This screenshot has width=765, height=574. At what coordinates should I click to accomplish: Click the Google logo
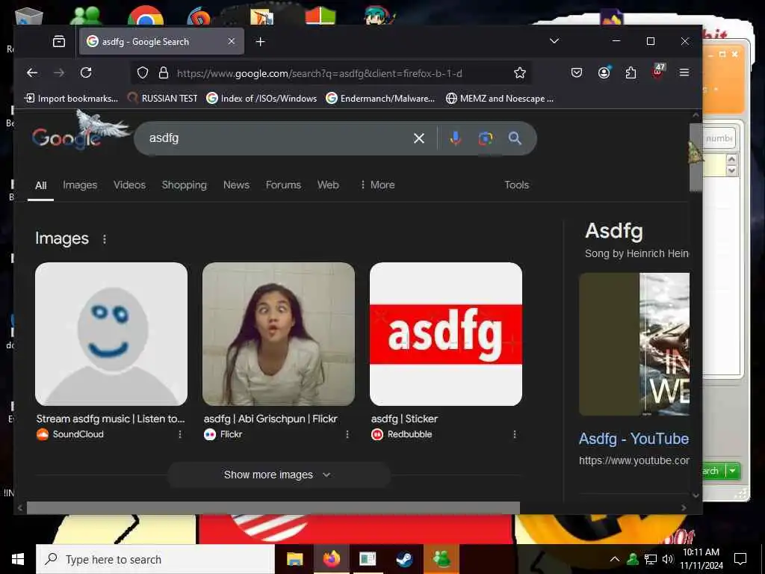(66, 138)
